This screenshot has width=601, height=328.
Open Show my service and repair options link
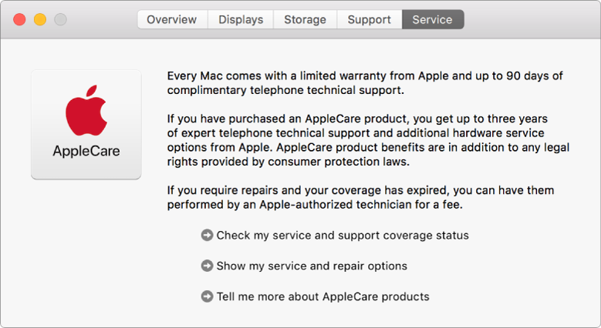click(312, 266)
